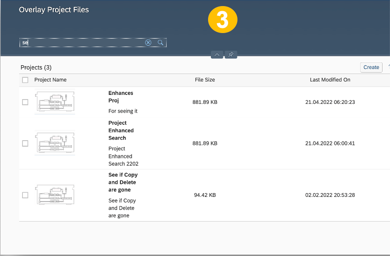Focus the search input containing "se"

(x=82, y=43)
